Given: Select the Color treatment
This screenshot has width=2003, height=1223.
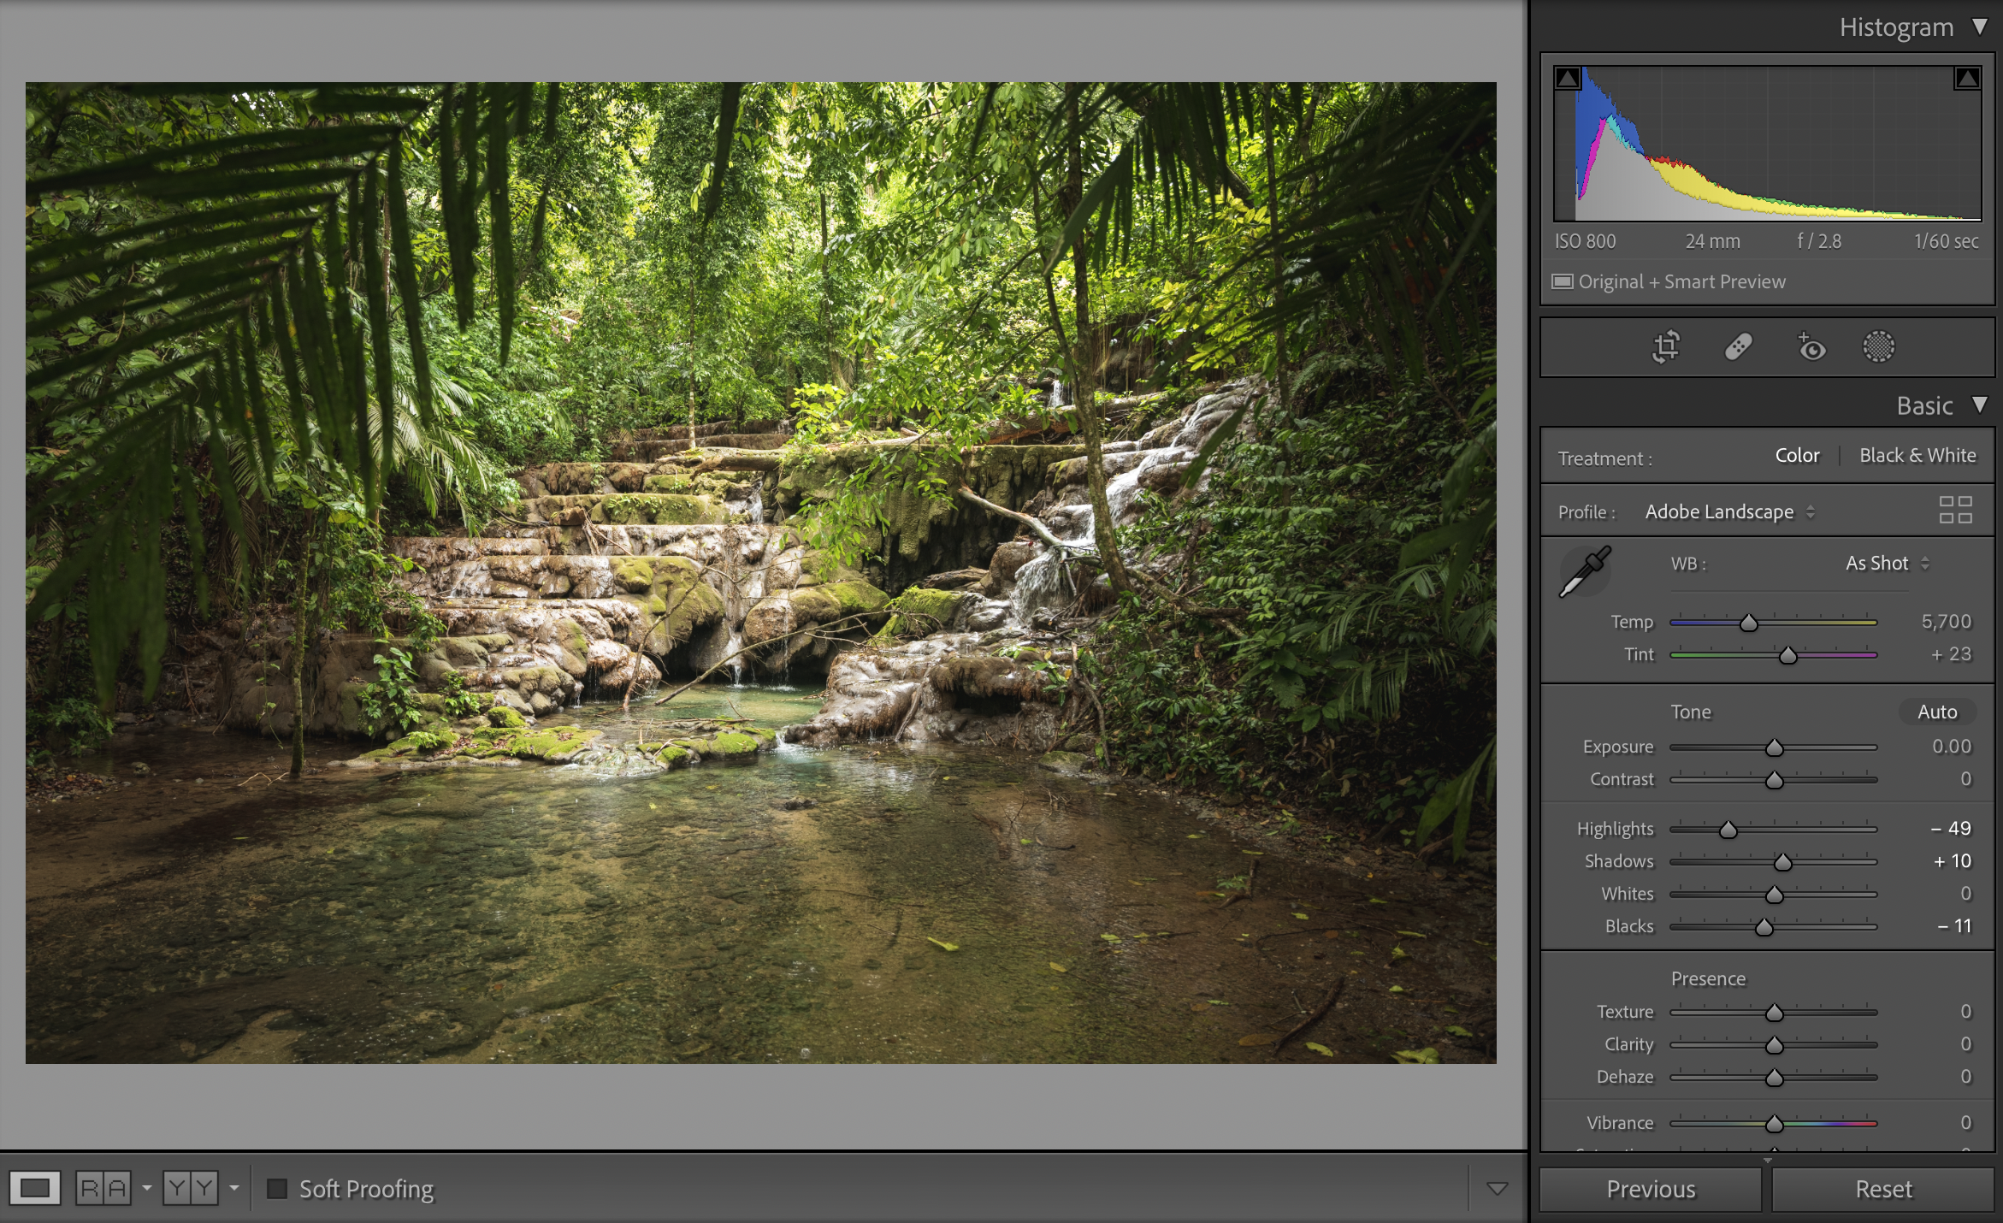Looking at the screenshot, I should point(1796,456).
